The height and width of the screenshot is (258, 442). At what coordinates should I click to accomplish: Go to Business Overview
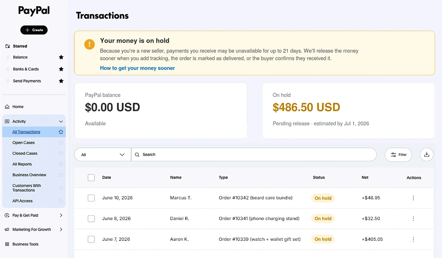[29, 175]
